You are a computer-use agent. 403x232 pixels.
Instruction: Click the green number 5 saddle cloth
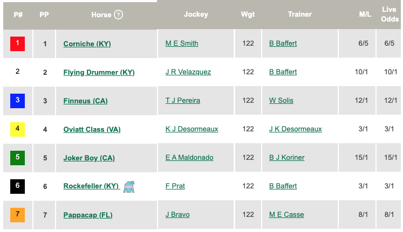point(17,158)
